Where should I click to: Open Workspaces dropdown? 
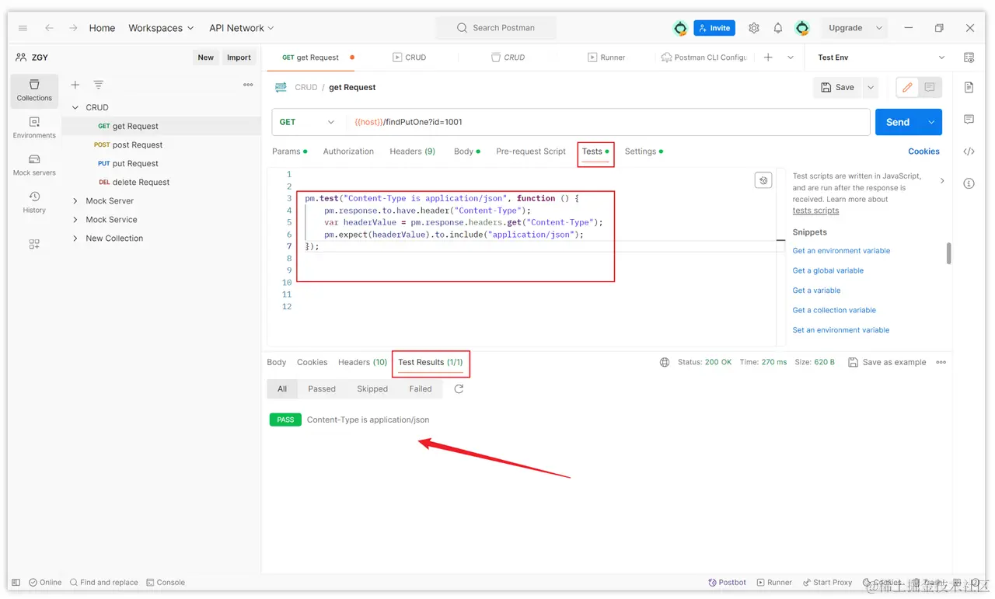(x=161, y=28)
